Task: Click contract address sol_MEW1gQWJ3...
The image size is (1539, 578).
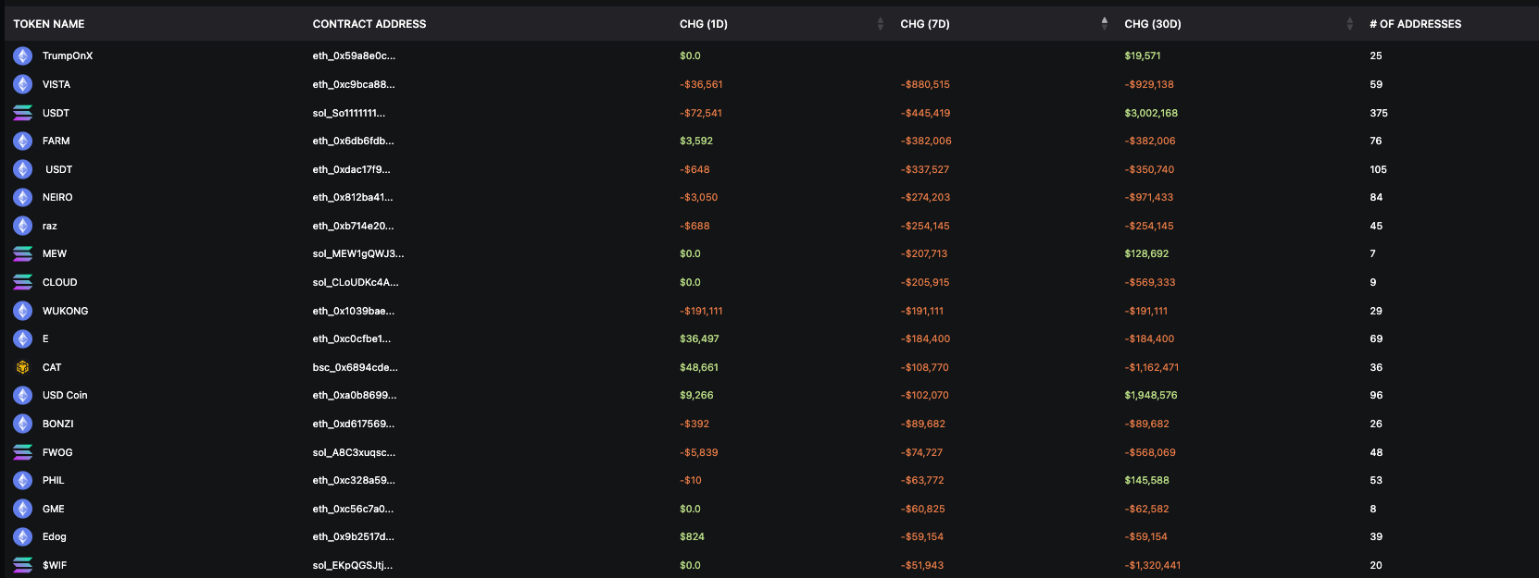Action: pyautogui.click(x=358, y=253)
